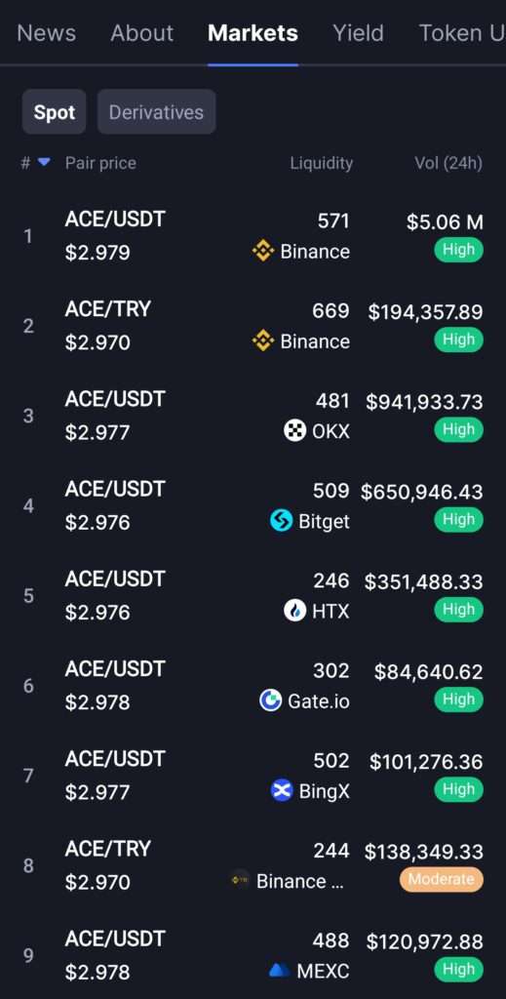Click the Binance logo in row 1
The height and width of the screenshot is (999, 506).
click(263, 251)
